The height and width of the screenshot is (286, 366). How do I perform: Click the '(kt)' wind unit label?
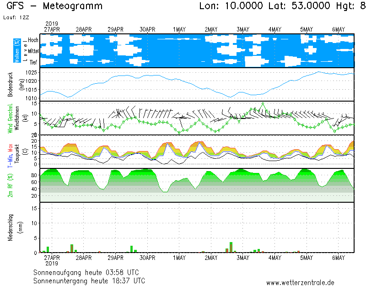(x=25, y=118)
